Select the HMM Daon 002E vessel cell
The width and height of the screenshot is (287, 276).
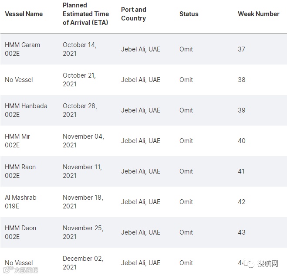pos(20,232)
